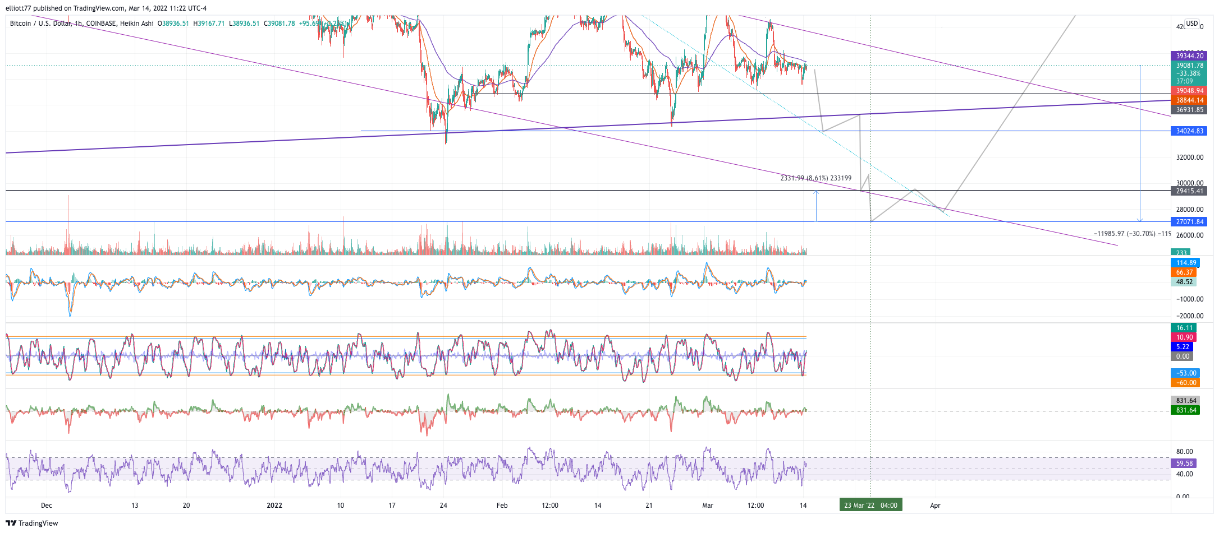Click the gray 36931.85 price label
The height and width of the screenshot is (533, 1219).
(x=1189, y=110)
